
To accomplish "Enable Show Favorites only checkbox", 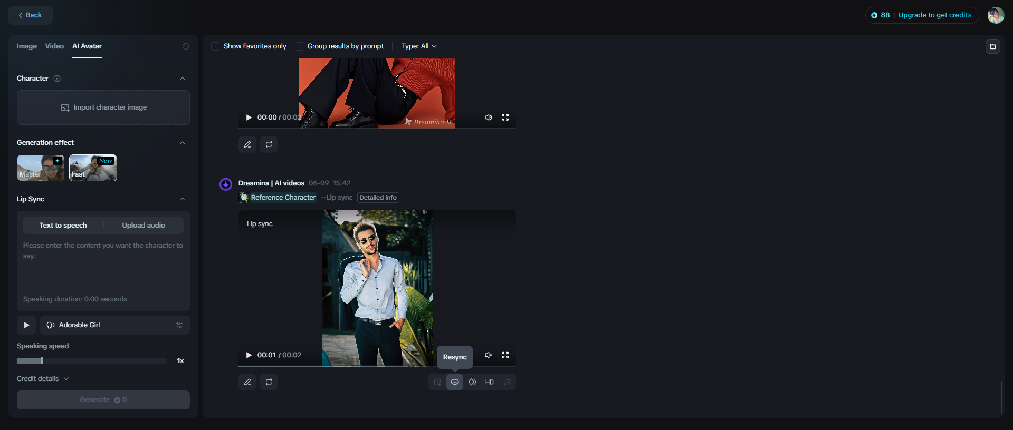I will 215,46.
